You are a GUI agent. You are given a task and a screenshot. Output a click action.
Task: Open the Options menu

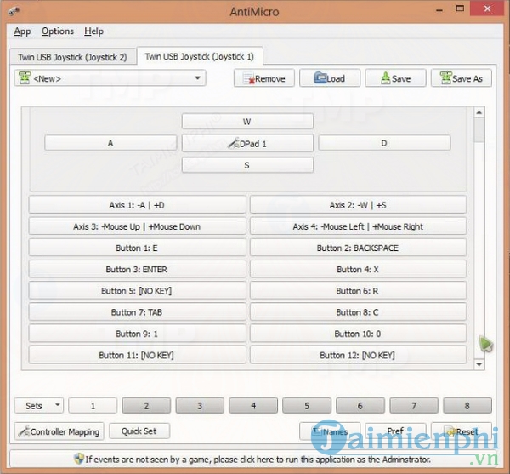click(58, 31)
